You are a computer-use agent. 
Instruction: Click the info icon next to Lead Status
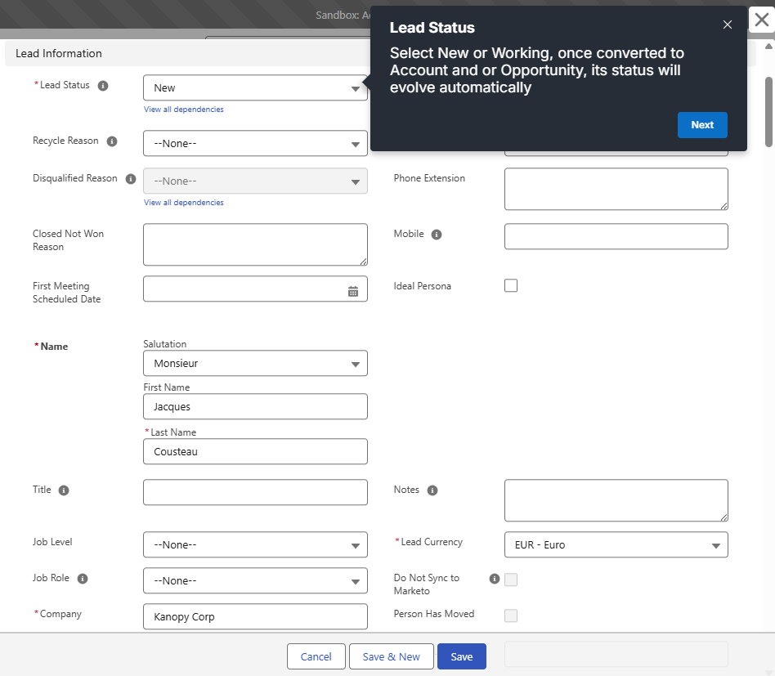103,86
